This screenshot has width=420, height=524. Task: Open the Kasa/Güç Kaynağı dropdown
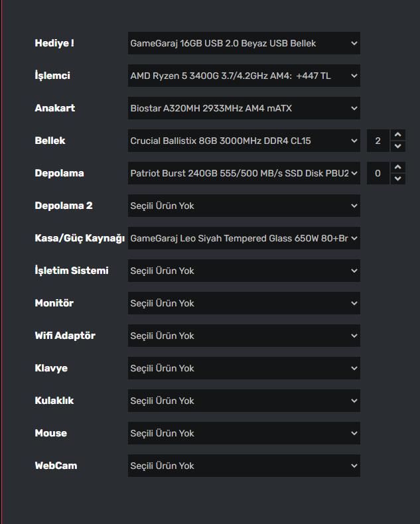point(244,238)
